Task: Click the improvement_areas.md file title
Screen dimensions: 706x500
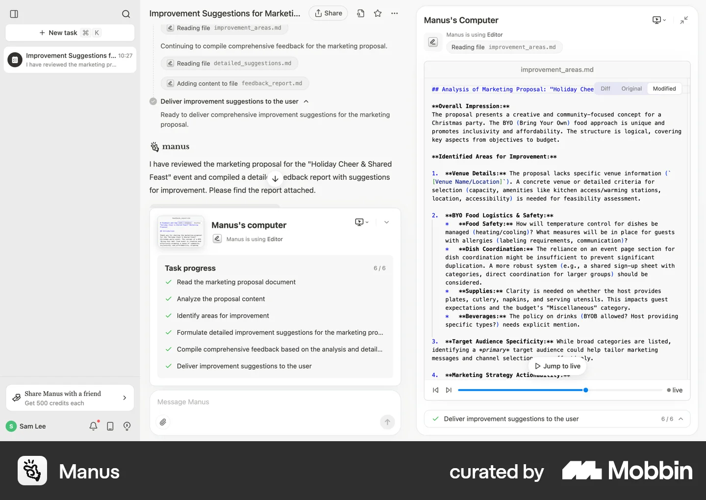Action: click(557, 70)
